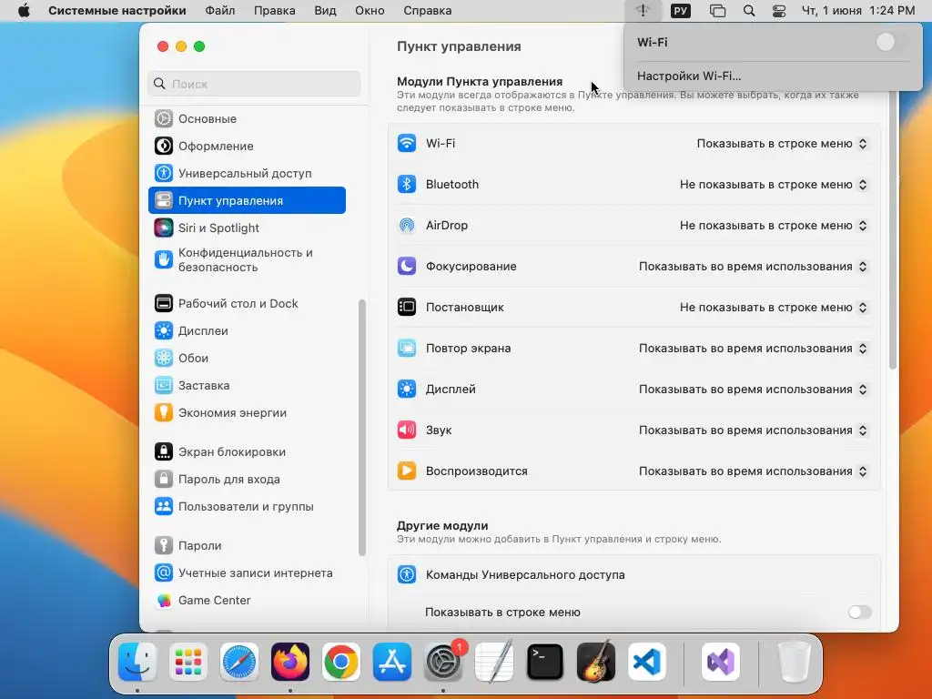Open Экономия энергии settings
This screenshot has width=932, height=699.
(247, 412)
